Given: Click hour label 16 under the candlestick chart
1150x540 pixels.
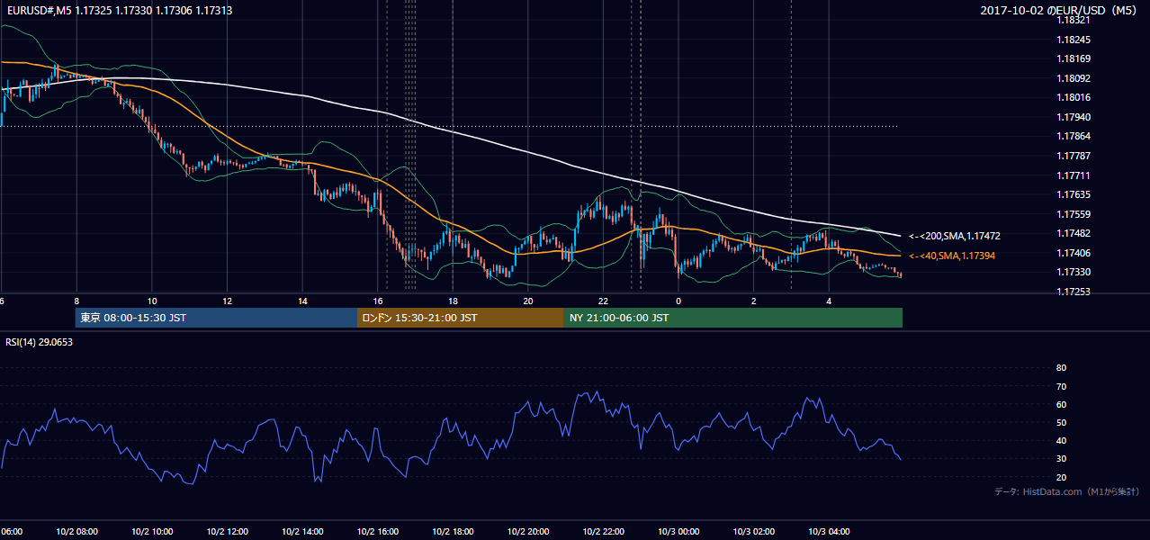Looking at the screenshot, I should (377, 301).
